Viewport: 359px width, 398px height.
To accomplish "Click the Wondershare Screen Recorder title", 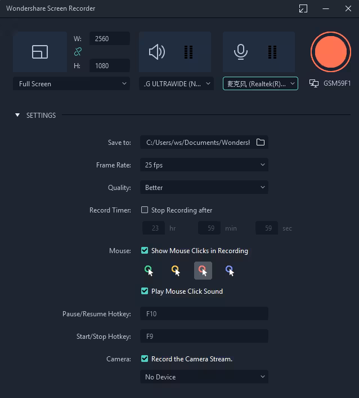I will [x=51, y=8].
